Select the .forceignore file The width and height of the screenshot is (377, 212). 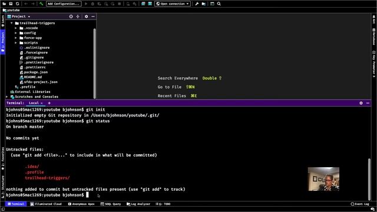click(x=34, y=52)
